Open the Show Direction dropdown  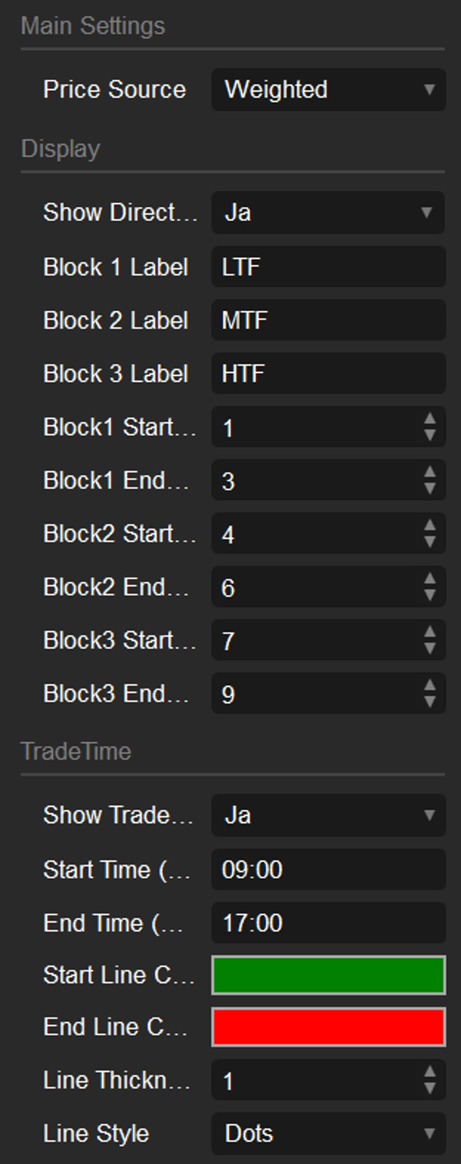click(x=328, y=212)
